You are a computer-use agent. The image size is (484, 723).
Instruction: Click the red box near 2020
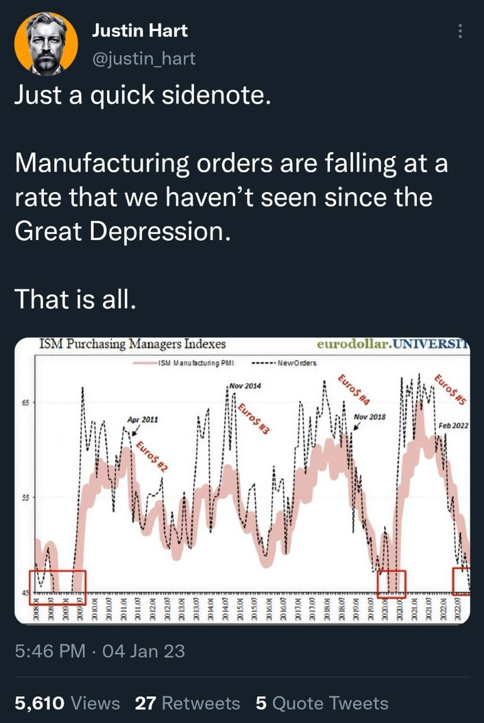point(392,584)
